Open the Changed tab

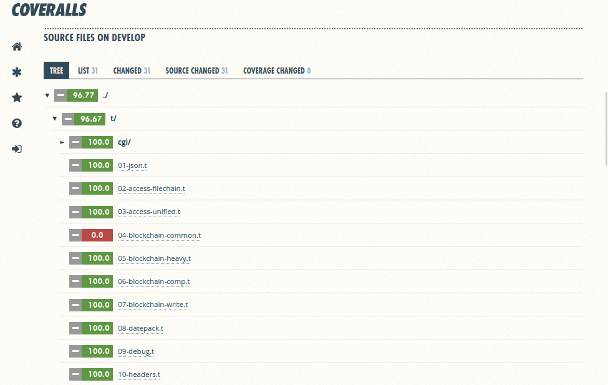click(131, 71)
